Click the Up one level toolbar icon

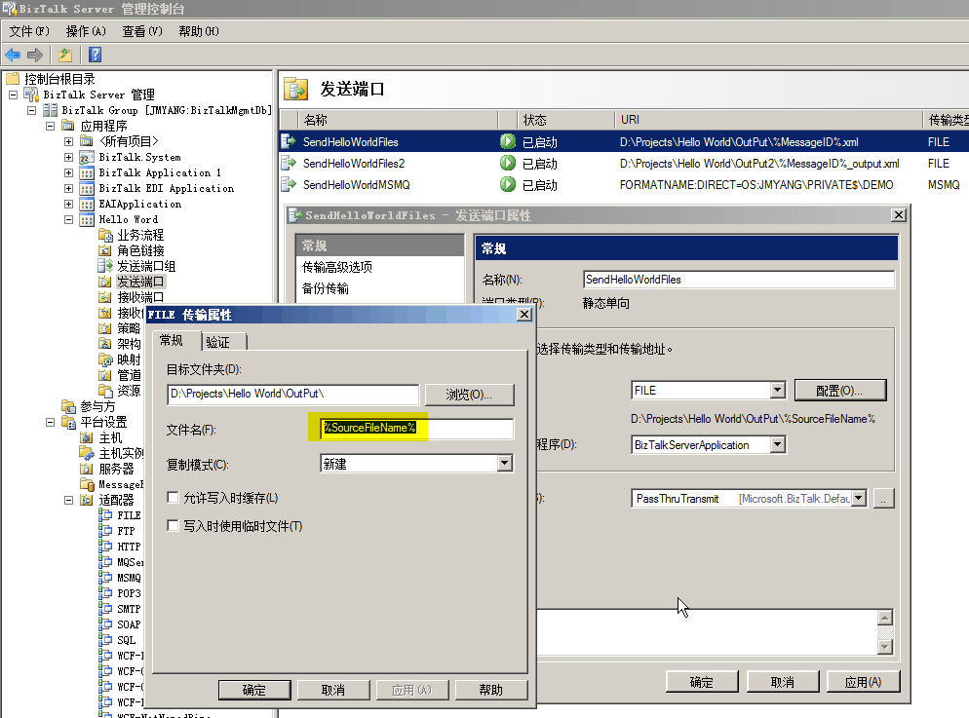coord(65,55)
